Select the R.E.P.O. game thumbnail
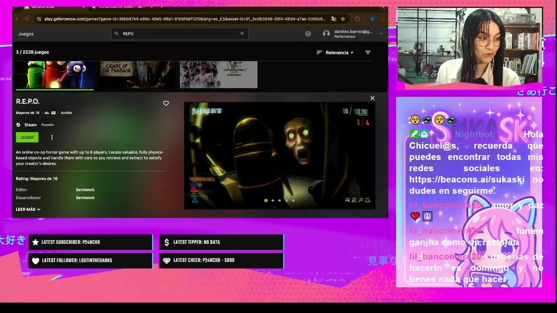This screenshot has width=557, height=313. [x=54, y=75]
